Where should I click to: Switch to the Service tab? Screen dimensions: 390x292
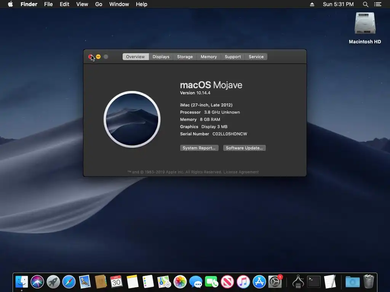click(x=256, y=57)
